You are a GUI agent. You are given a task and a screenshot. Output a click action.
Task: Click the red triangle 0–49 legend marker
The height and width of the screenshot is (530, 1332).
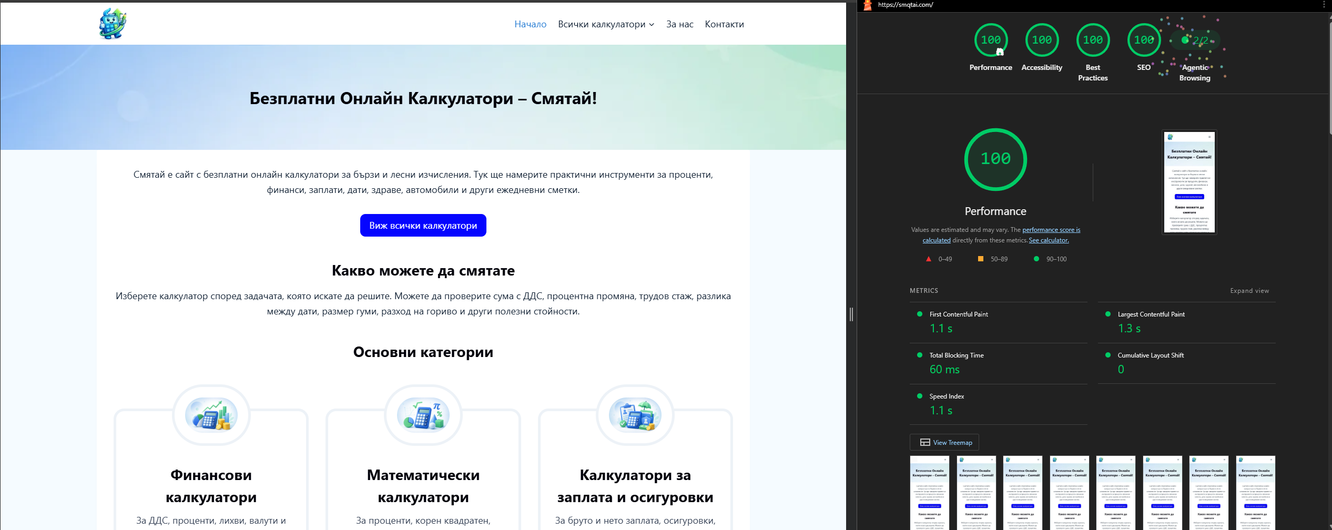[929, 259]
